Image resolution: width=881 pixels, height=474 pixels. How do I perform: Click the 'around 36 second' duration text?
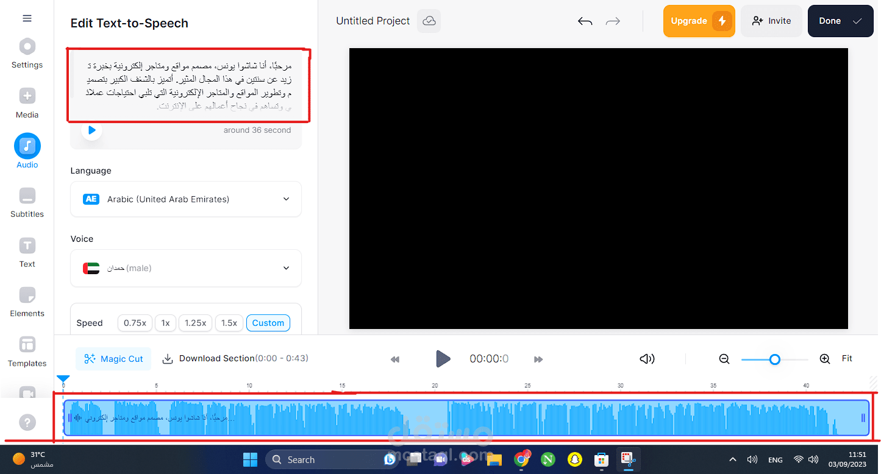click(257, 130)
